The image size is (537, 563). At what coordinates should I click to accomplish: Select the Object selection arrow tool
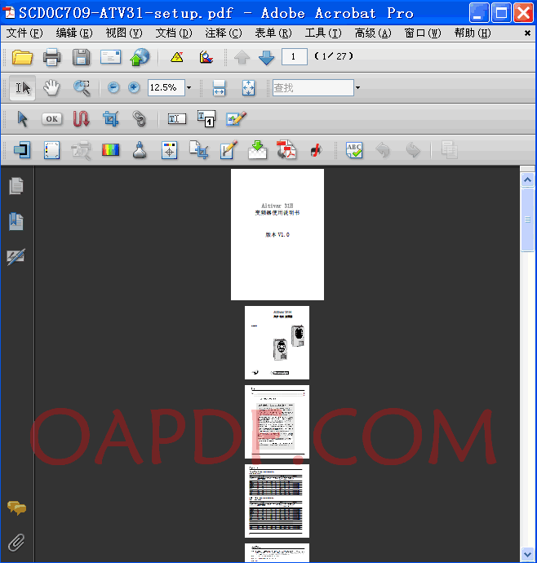[22, 119]
